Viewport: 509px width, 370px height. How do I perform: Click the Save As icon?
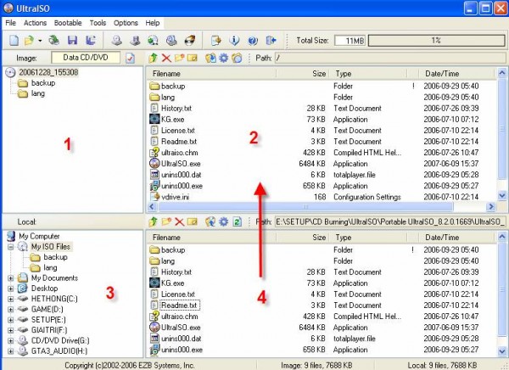(91, 40)
